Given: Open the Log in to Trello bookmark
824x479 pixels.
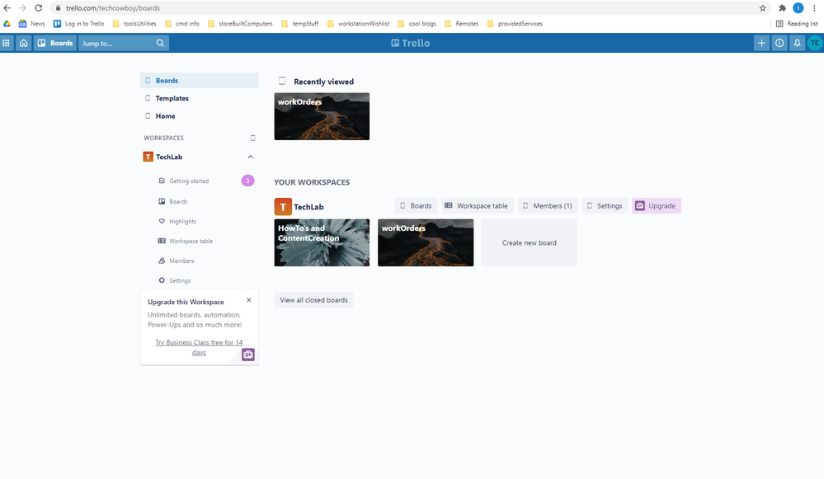Looking at the screenshot, I should point(79,24).
